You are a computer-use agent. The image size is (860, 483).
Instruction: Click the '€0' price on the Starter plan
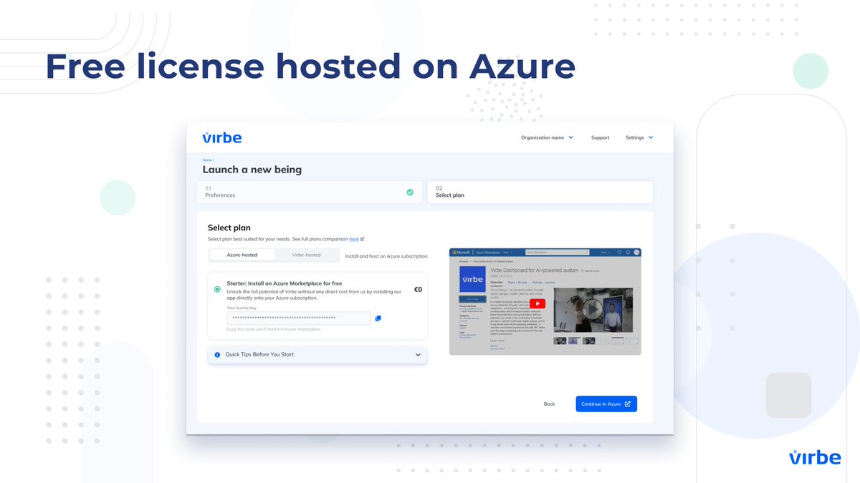pyautogui.click(x=418, y=290)
